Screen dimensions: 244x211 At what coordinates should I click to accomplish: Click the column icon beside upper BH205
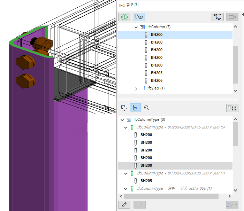click(146, 73)
